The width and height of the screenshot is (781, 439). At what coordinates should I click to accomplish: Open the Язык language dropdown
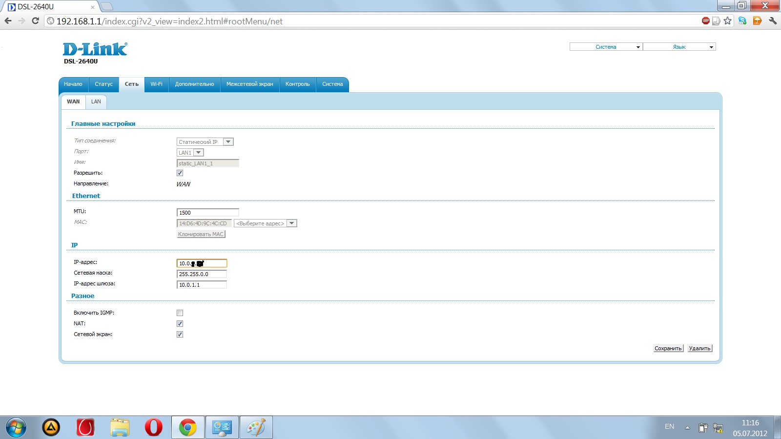click(x=679, y=47)
